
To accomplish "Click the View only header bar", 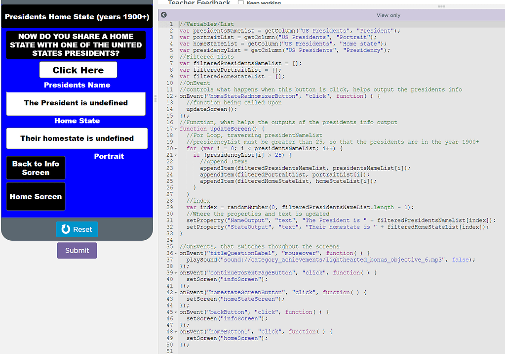I will 388,15.
